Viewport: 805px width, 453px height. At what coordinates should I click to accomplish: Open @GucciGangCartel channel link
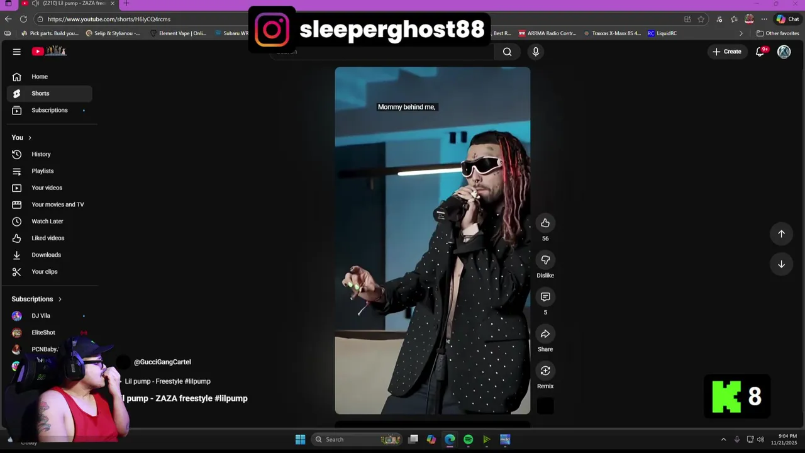[162, 362]
